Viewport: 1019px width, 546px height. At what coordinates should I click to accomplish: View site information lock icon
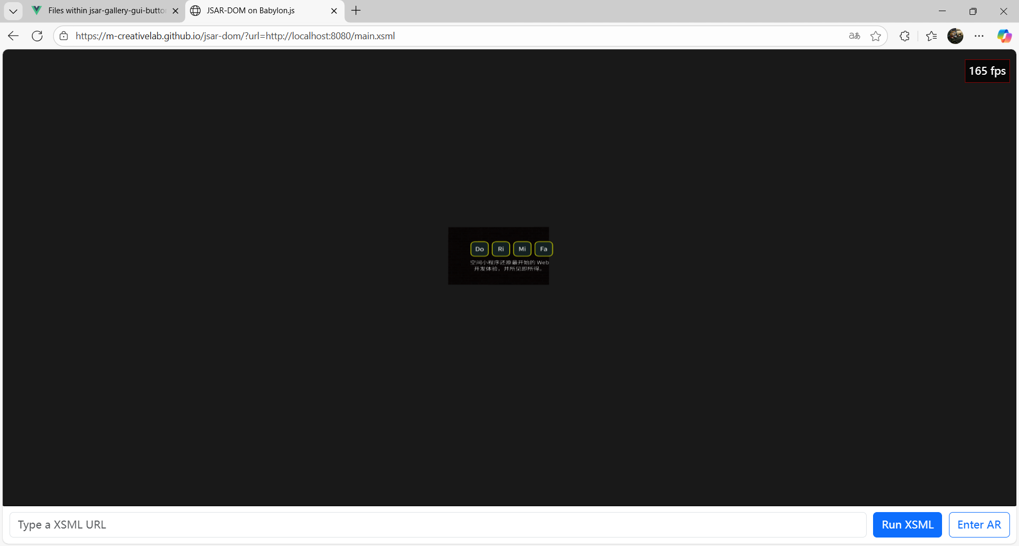pyautogui.click(x=64, y=36)
